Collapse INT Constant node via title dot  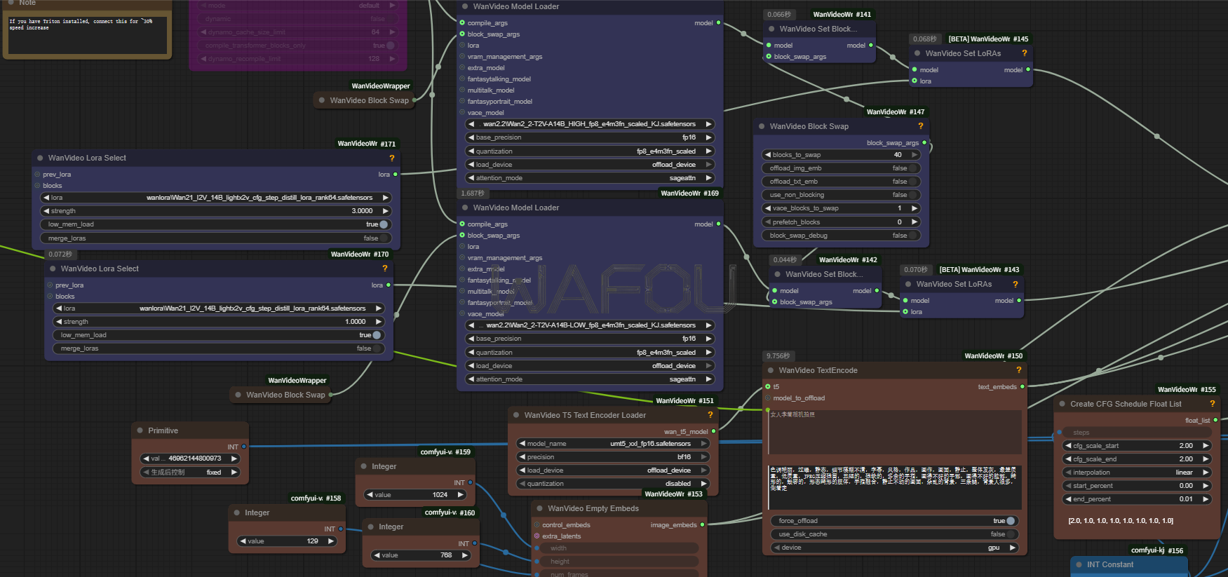click(x=1079, y=564)
